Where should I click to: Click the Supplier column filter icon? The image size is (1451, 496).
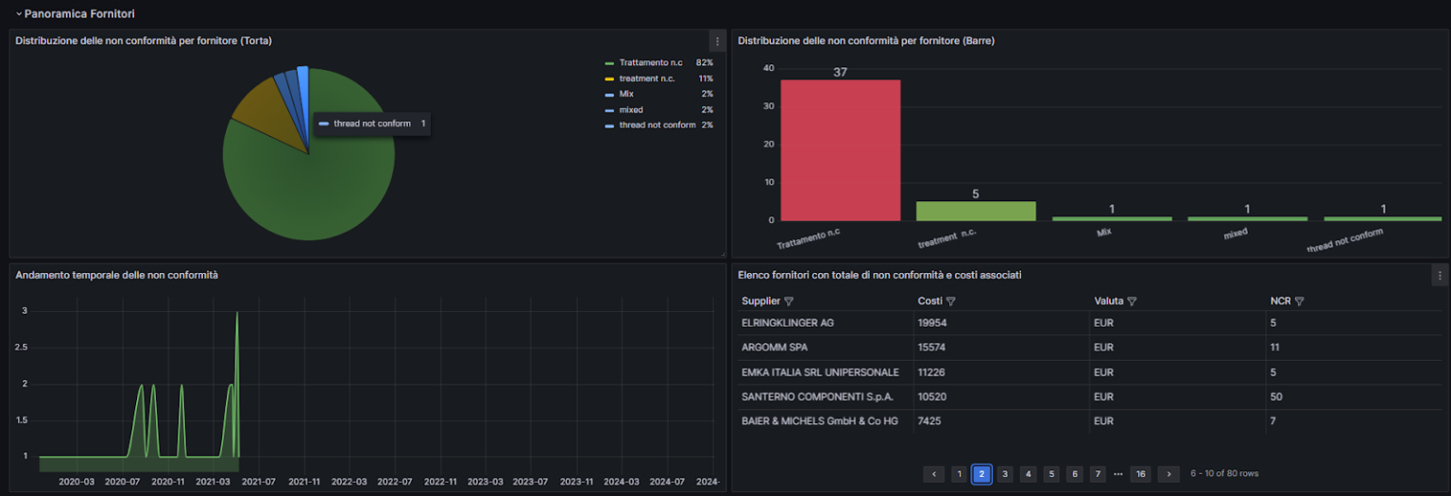pos(789,301)
